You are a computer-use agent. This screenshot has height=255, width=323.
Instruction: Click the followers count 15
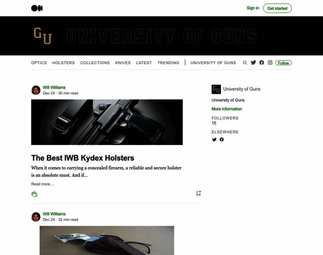coord(214,123)
